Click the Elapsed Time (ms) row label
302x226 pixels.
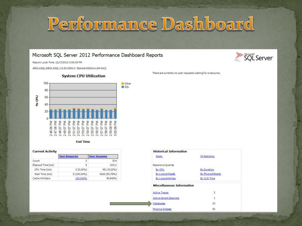[x=43, y=165]
